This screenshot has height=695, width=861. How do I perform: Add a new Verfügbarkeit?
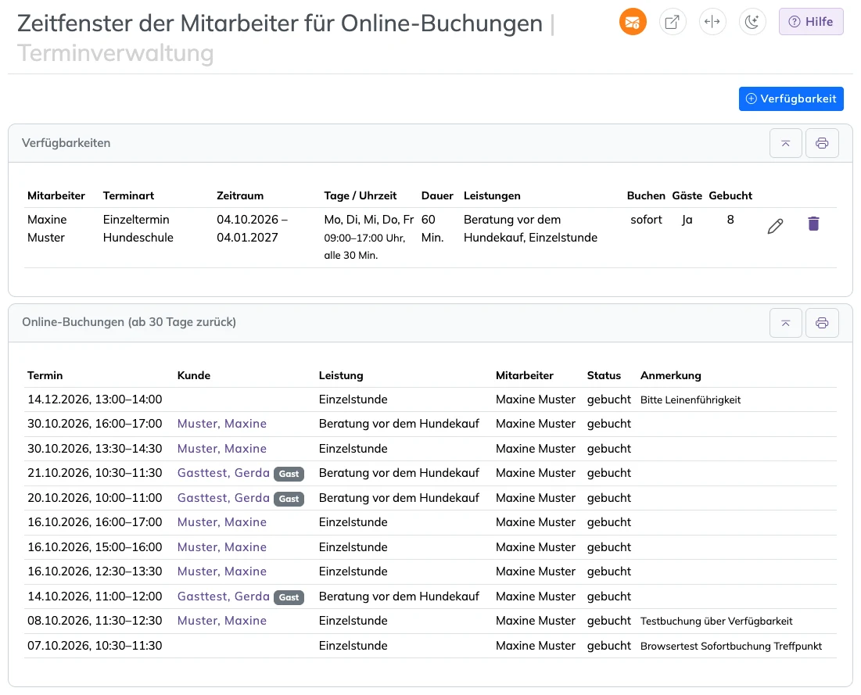pyautogui.click(x=791, y=99)
